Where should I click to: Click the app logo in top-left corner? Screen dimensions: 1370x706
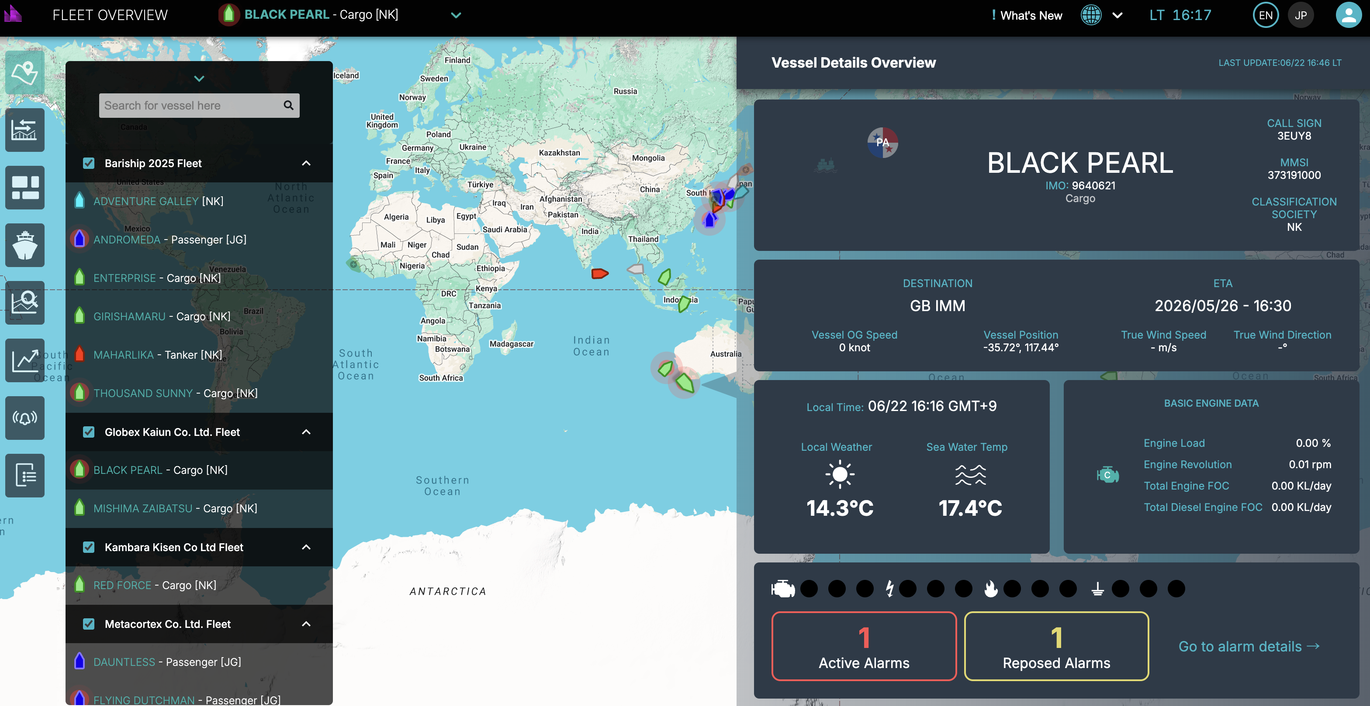click(x=13, y=14)
